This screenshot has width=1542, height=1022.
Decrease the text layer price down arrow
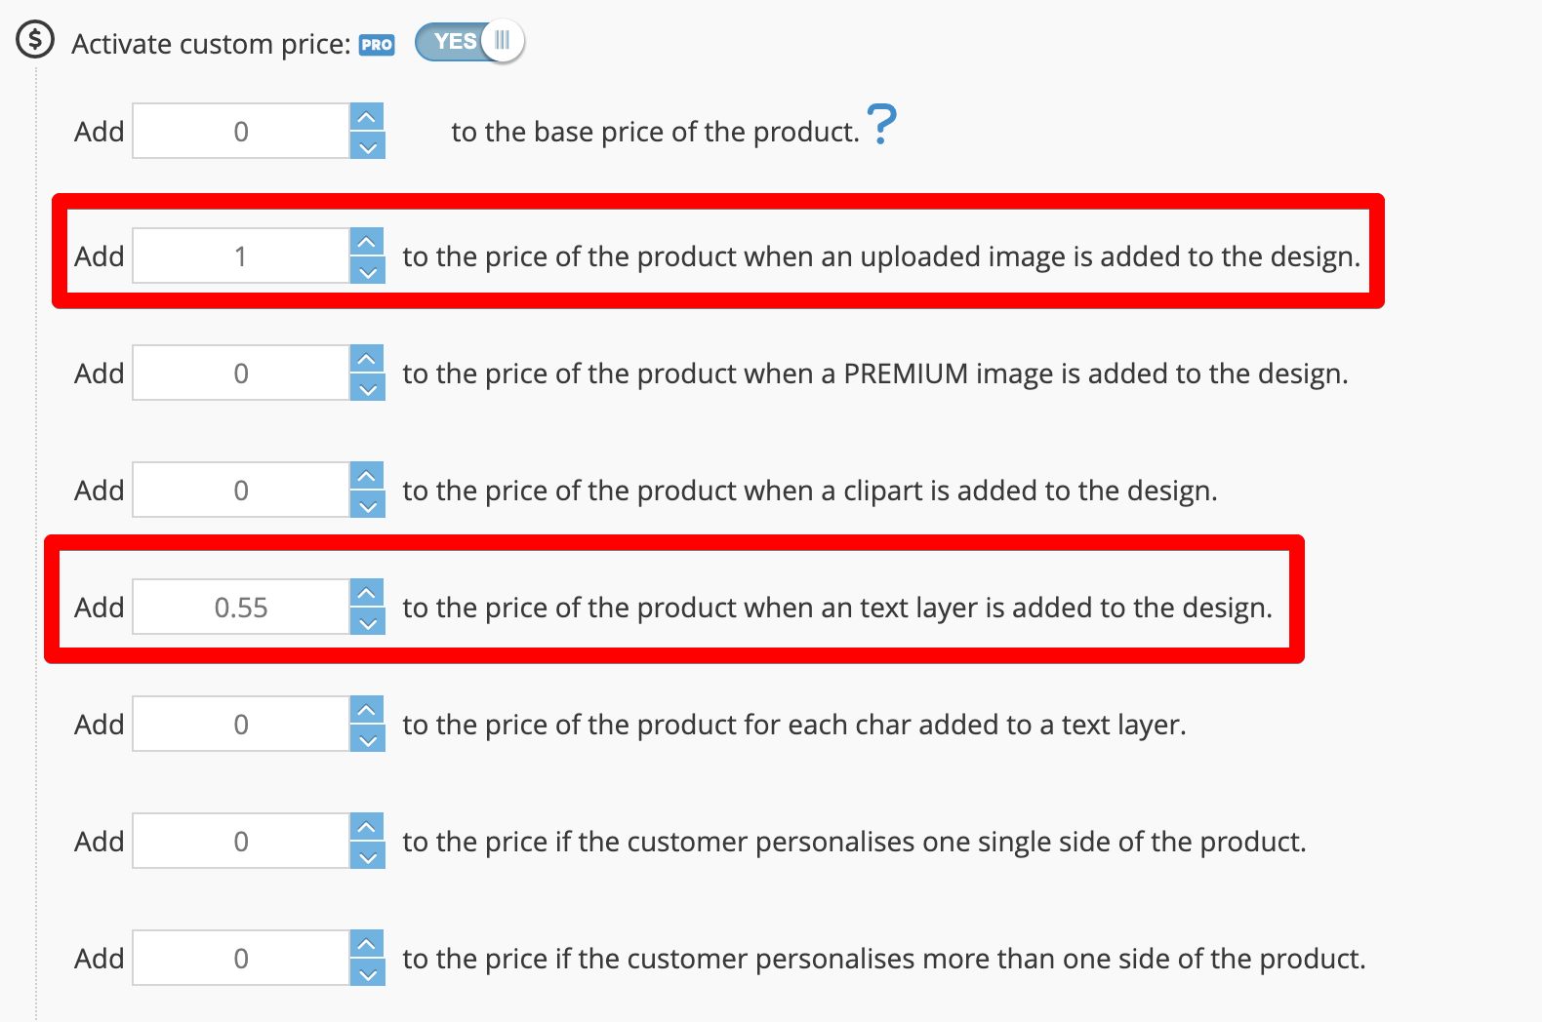point(367,621)
